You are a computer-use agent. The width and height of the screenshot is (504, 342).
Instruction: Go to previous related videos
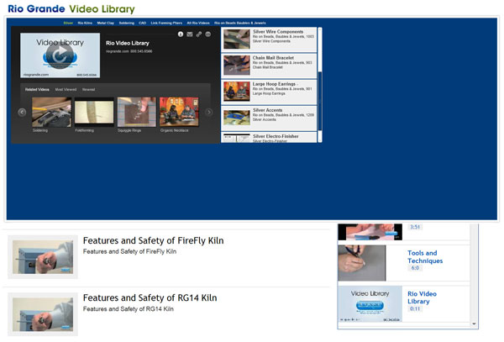(x=22, y=112)
